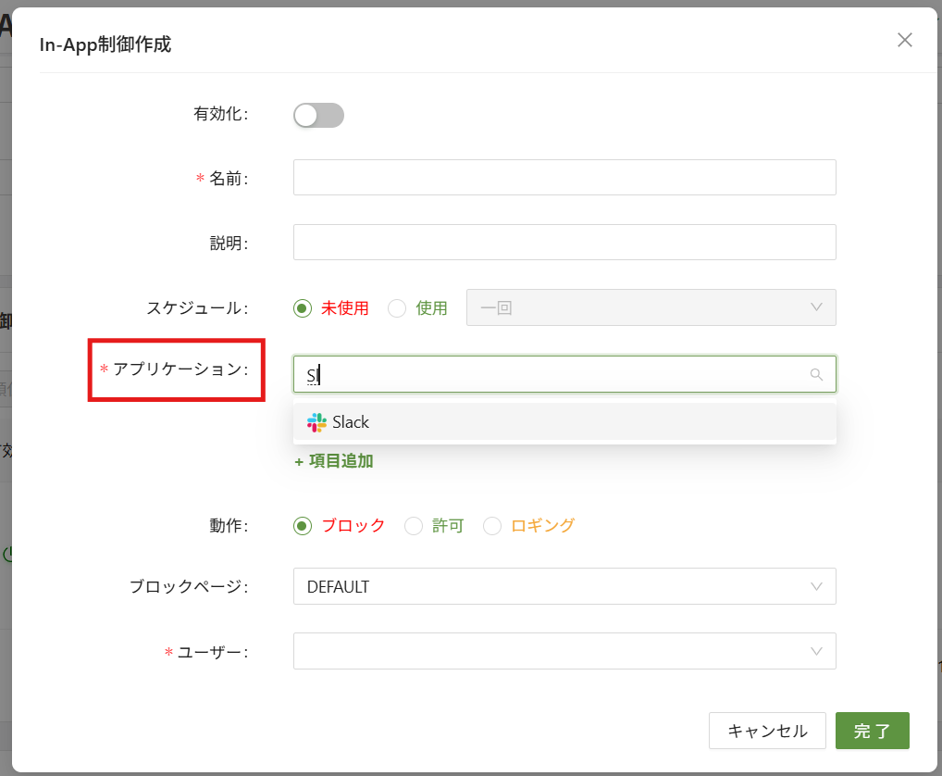Click the magnifier icon in application search
Screen dimensions: 942x776
[816, 375]
